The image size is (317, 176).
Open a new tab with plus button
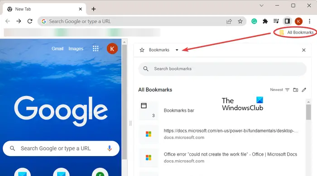93,9
